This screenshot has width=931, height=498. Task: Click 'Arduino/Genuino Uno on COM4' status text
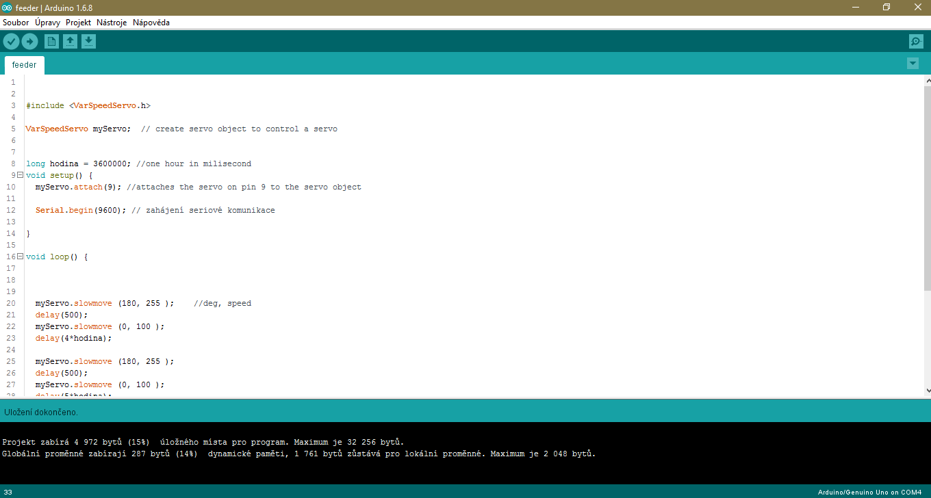[870, 492]
